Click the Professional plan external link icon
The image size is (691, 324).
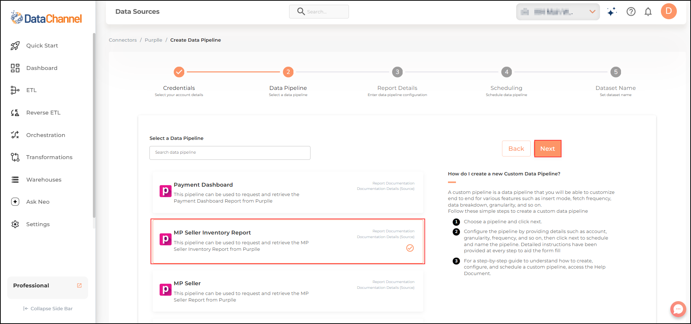tap(79, 286)
